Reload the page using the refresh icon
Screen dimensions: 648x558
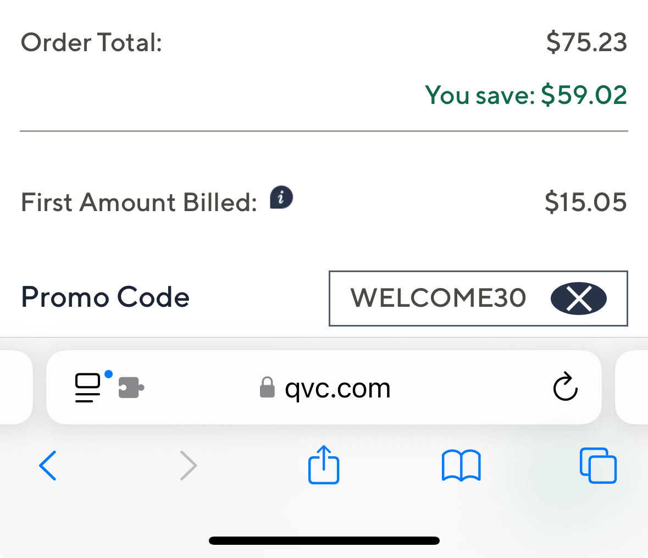pyautogui.click(x=564, y=387)
